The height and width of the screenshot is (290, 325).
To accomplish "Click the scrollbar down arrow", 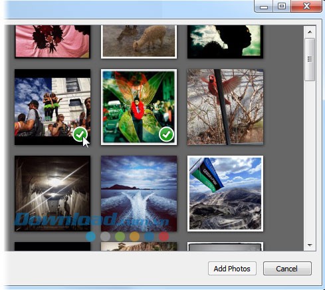I will pyautogui.click(x=310, y=245).
